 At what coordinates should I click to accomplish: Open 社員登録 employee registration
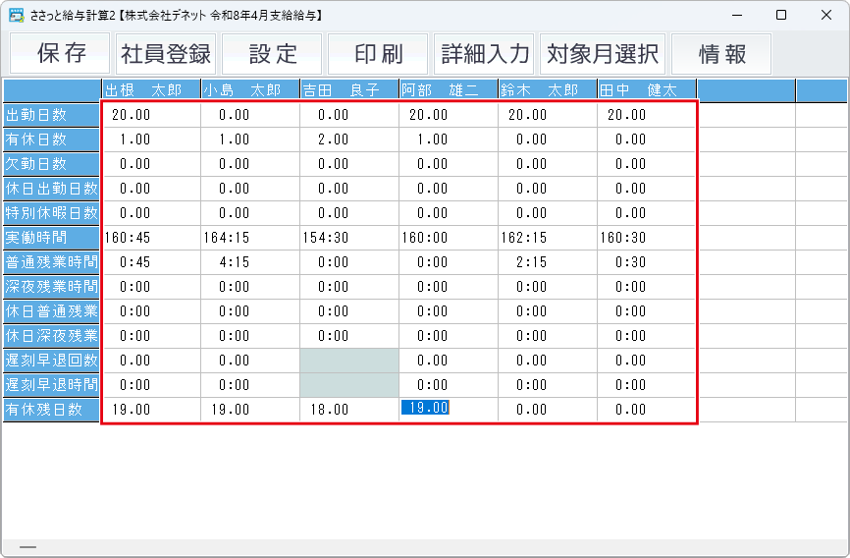pos(166,54)
